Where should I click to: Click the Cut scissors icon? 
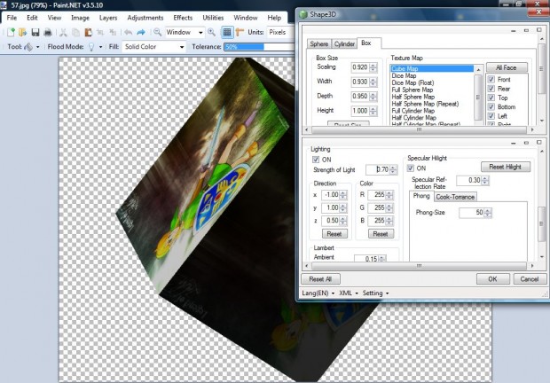pos(63,32)
